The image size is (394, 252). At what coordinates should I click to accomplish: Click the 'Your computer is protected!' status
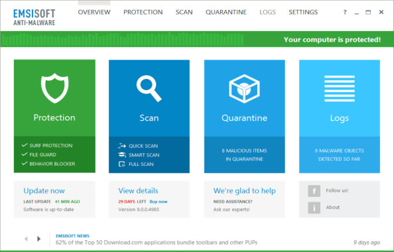(x=332, y=40)
